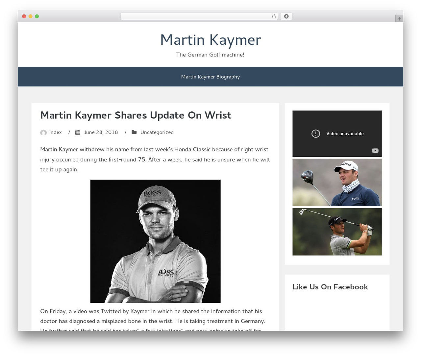Click the Video unavailable player
The width and height of the screenshot is (421, 356).
[337, 134]
